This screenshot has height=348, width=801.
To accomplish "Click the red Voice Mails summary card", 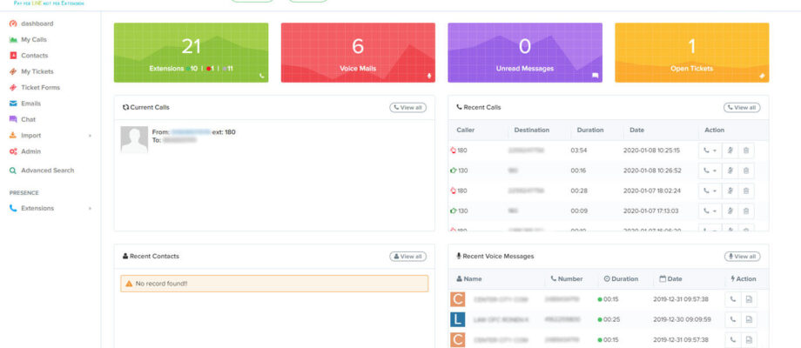I will (358, 52).
